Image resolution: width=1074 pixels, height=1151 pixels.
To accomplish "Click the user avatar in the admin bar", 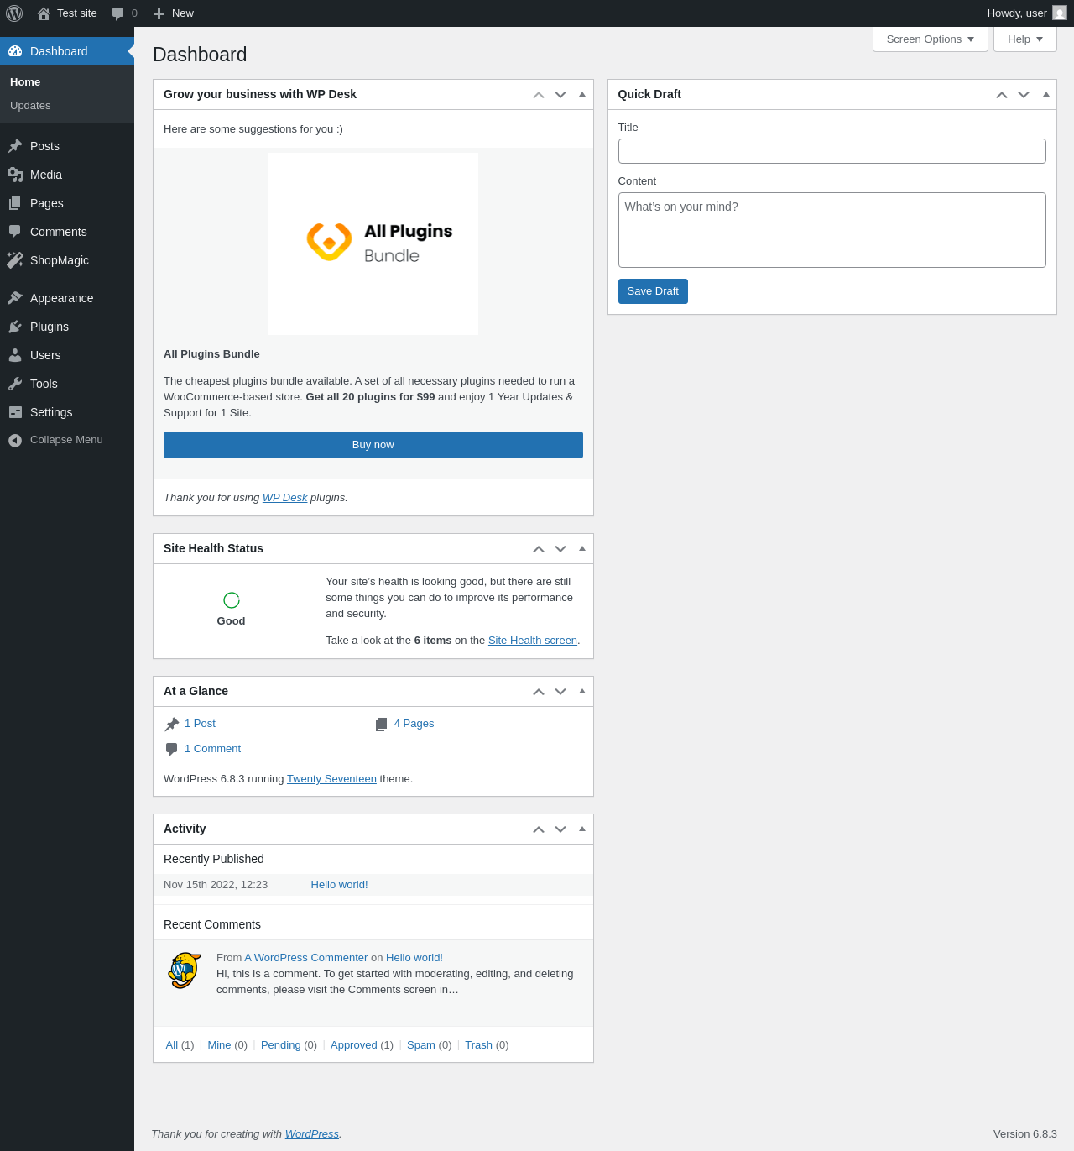I will click(1060, 13).
